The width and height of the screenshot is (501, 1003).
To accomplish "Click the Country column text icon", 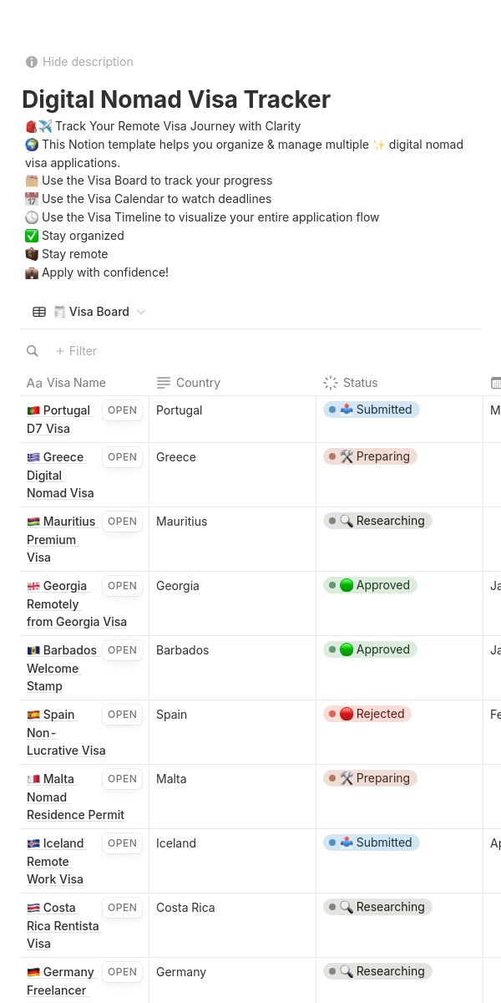I will [164, 383].
